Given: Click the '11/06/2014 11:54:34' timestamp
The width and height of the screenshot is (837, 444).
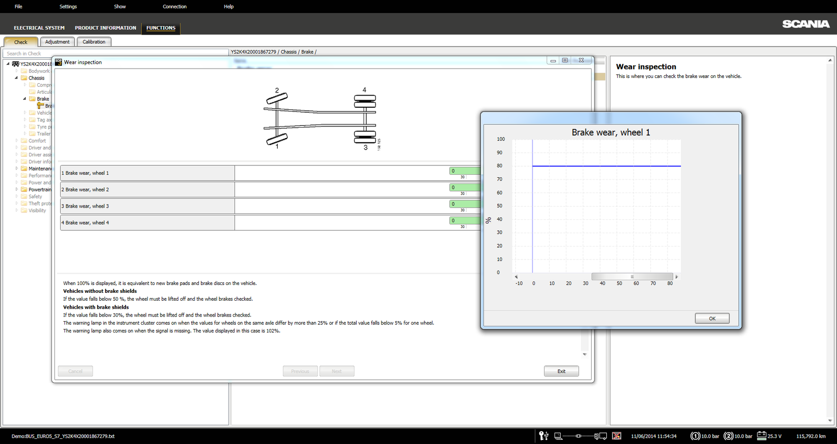Looking at the screenshot, I should point(653,436).
